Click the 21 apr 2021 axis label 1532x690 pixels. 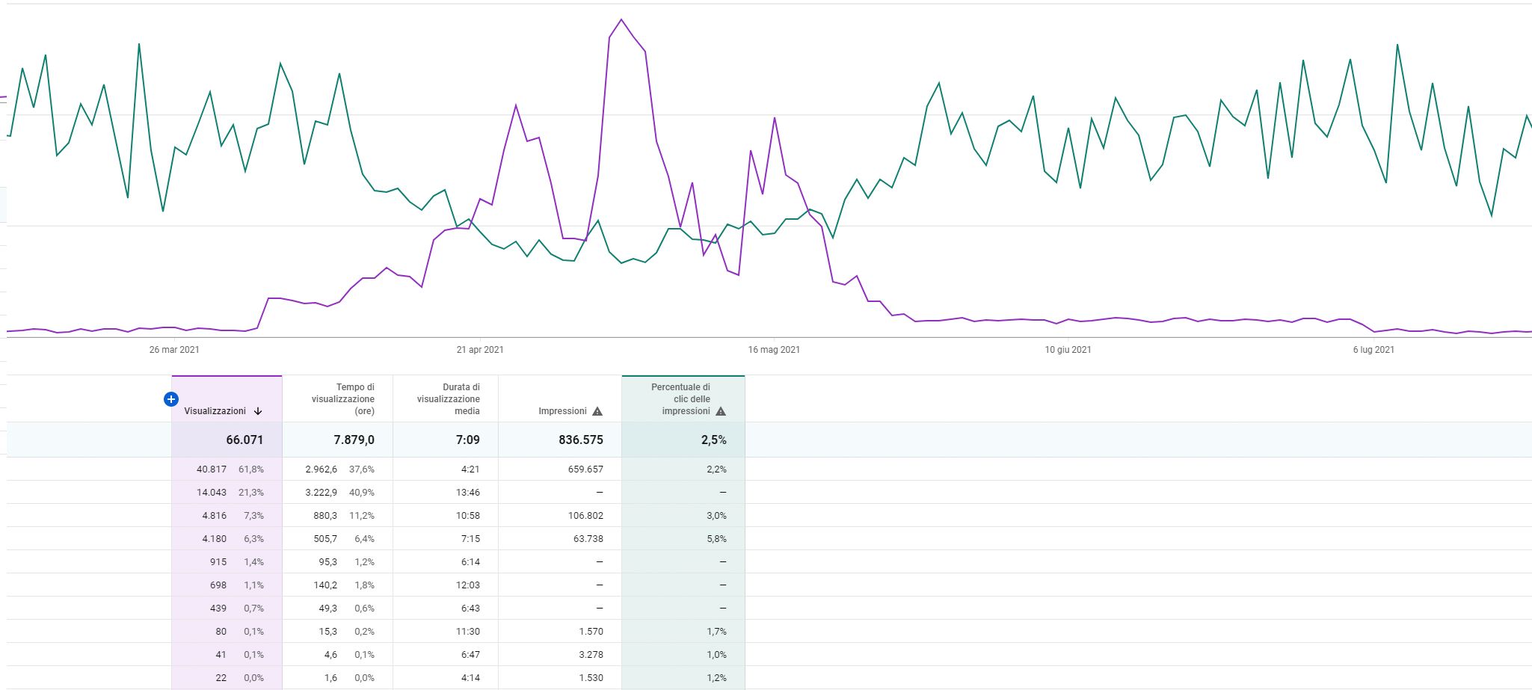pos(480,349)
